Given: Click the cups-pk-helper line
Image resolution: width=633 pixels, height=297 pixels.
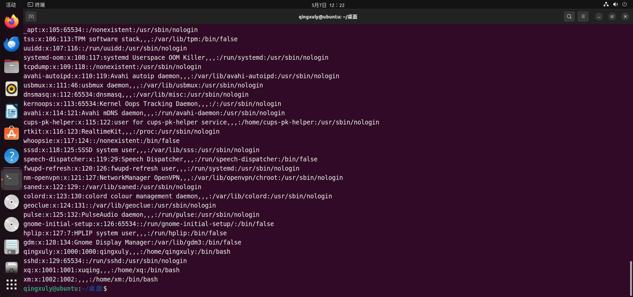Looking at the screenshot, I should pos(201,122).
